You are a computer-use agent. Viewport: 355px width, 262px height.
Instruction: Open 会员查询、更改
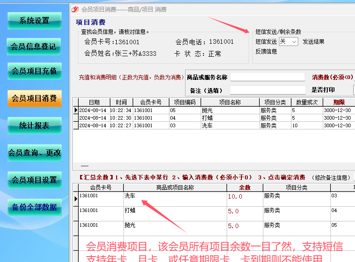click(x=34, y=153)
